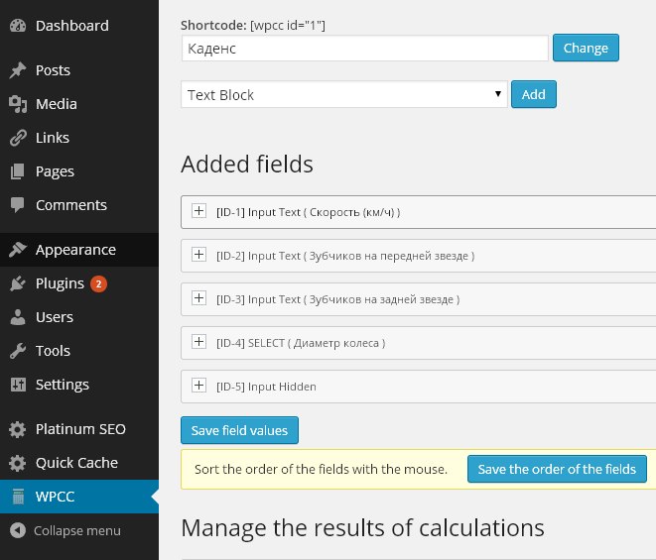Click the Media library icon

(17, 104)
